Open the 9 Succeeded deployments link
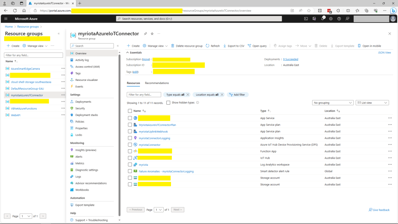398x224 pixels. (291, 59)
